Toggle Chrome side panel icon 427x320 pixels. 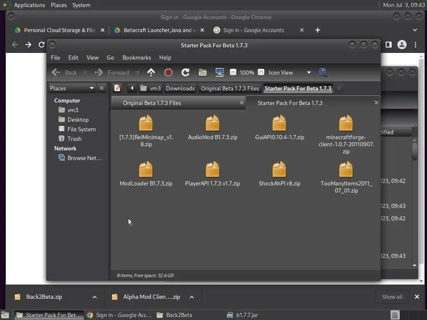click(389, 45)
